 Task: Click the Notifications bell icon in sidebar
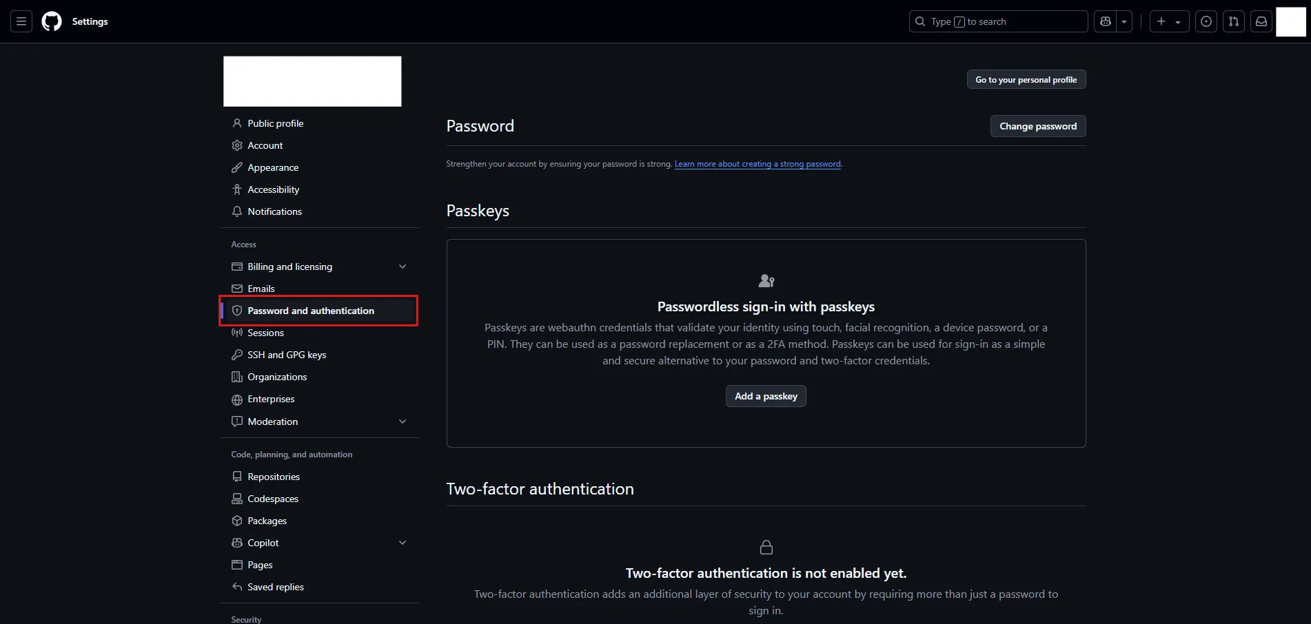[x=237, y=211]
